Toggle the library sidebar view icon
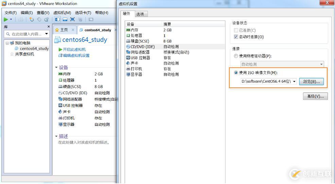Screen dimensions: 335x184 pos(57,19)
